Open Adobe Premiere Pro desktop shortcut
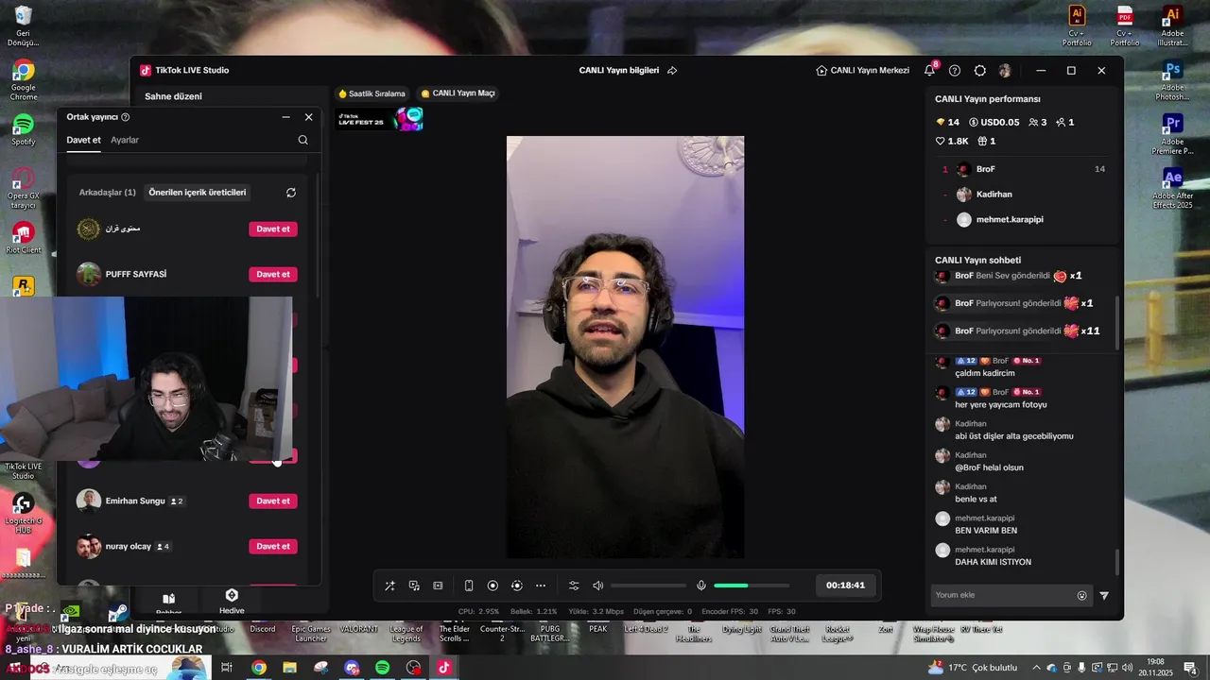This screenshot has height=680, width=1210. [x=1172, y=134]
